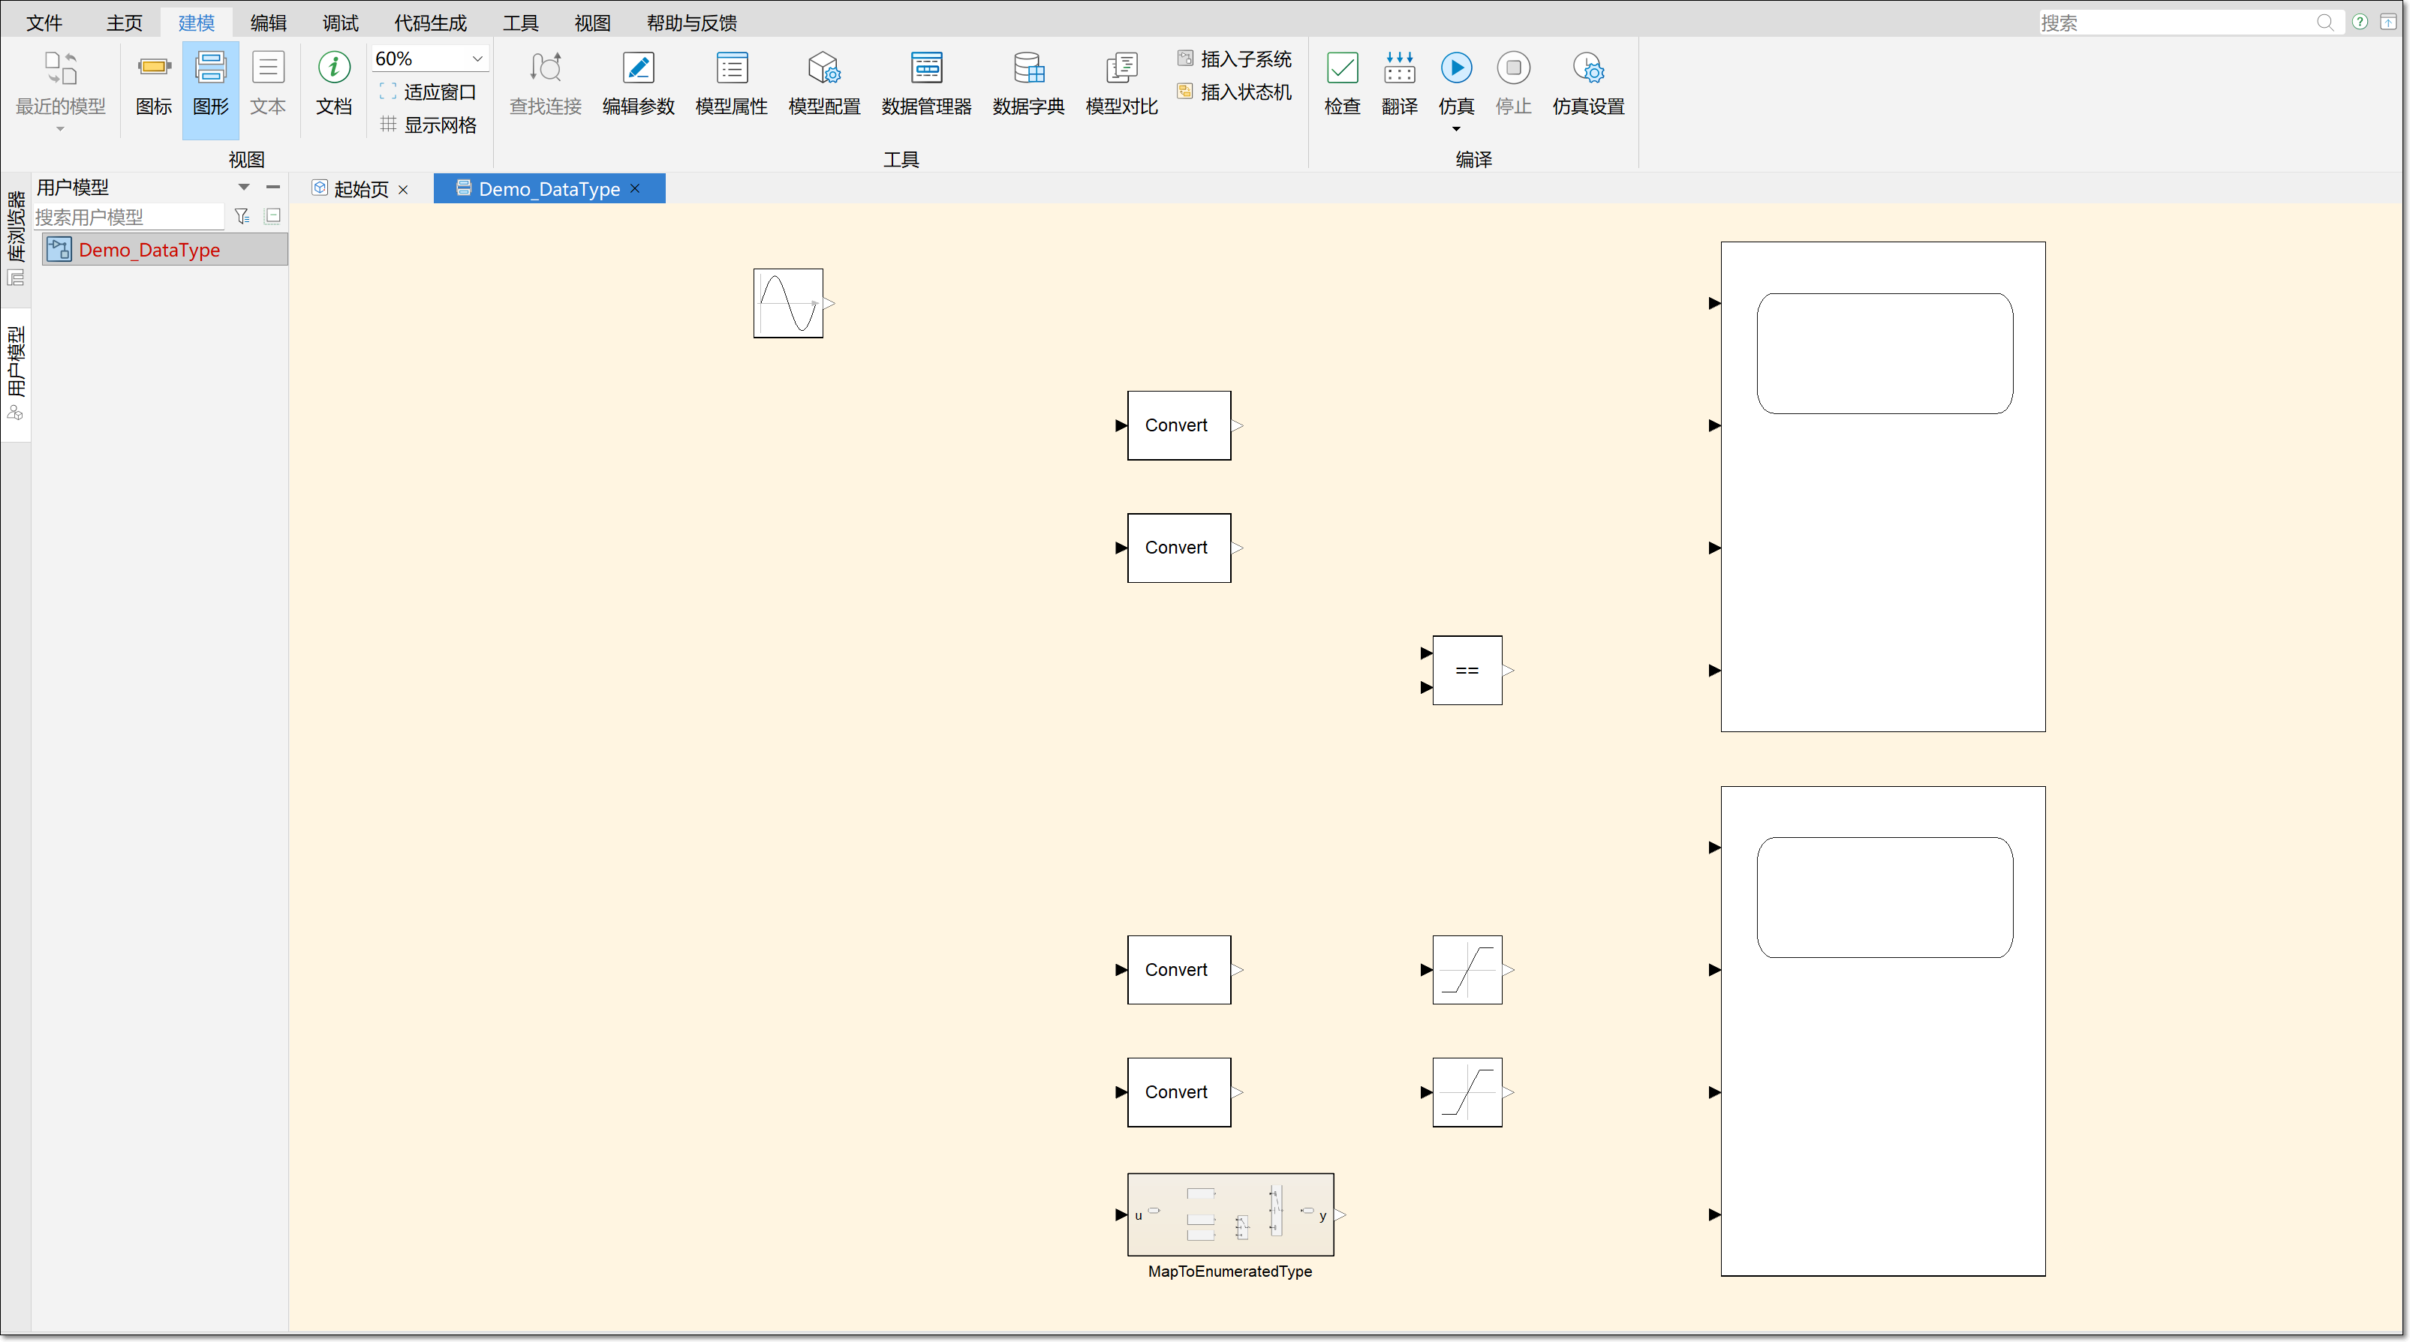Click 插入状态机 insert state machine
The image size is (2410, 1342).
tap(1235, 92)
